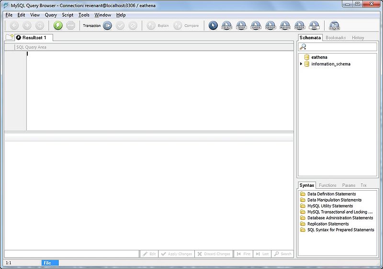
Task: Click the Discard Changes button
Action: pos(214,254)
